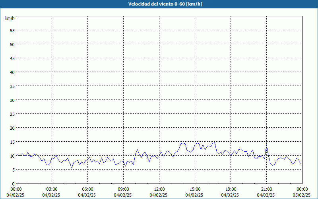Image resolution: width=318 pixels, height=199 pixels.
Task: Click the chart title 'Velocidad del viento 0-60 [km/h]'
Action: (165, 4)
